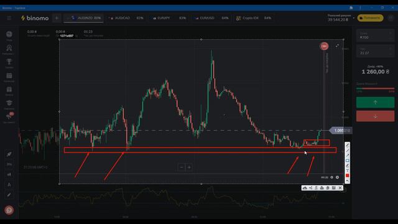398x224 pixels.
Task: Close the screenshot tool with X
Action: (x=340, y=188)
